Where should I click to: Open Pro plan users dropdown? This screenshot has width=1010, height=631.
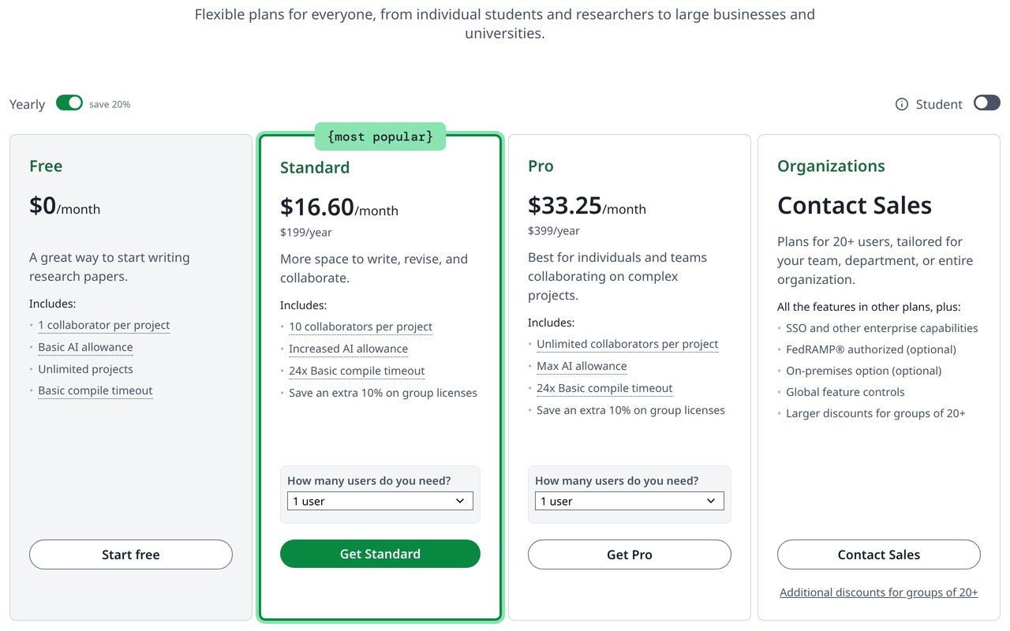tap(630, 501)
